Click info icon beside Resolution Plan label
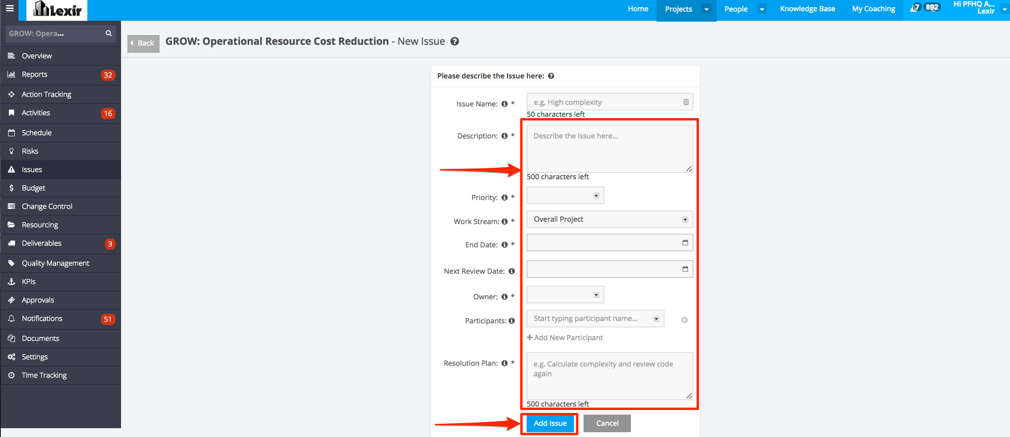This screenshot has width=1010, height=437. 504,363
